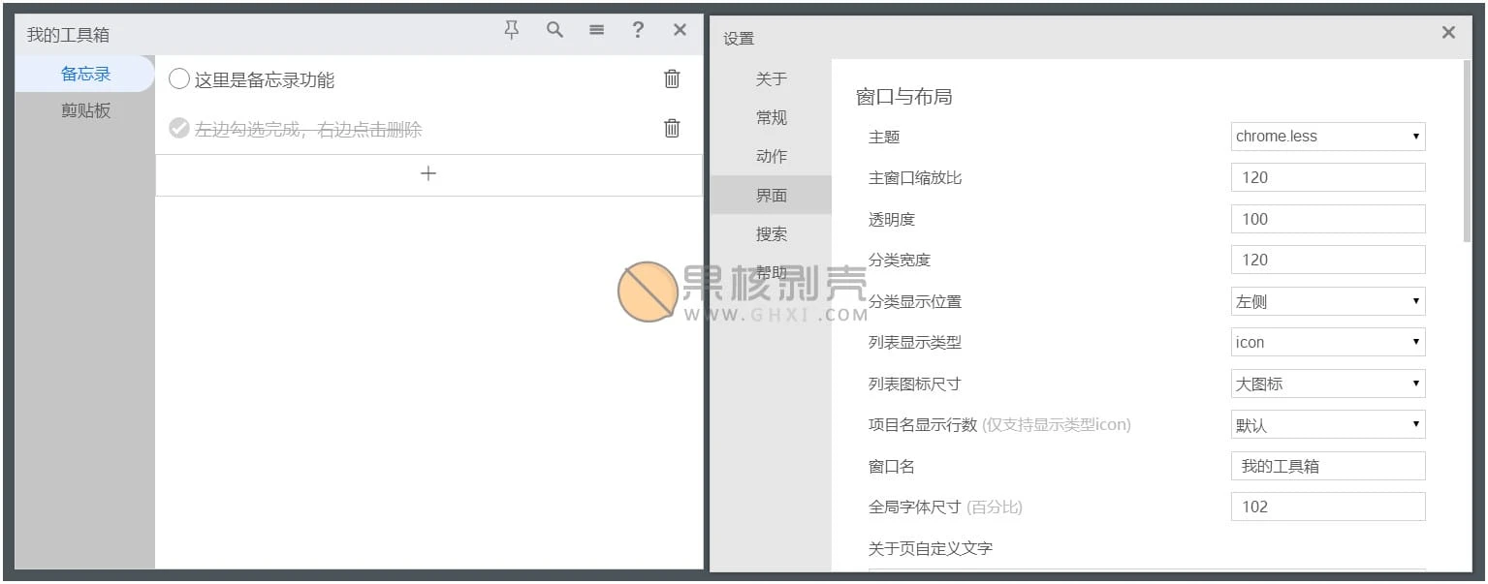This screenshot has width=1488, height=584.
Task: Click the 窗口名 input field
Action: 1327,465
